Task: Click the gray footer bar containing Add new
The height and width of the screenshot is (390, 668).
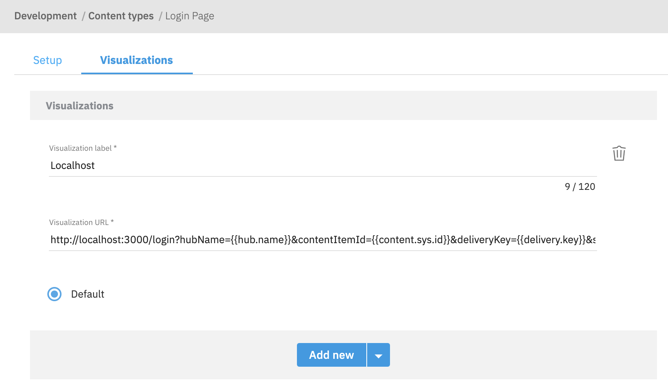Action: [x=158, y=355]
